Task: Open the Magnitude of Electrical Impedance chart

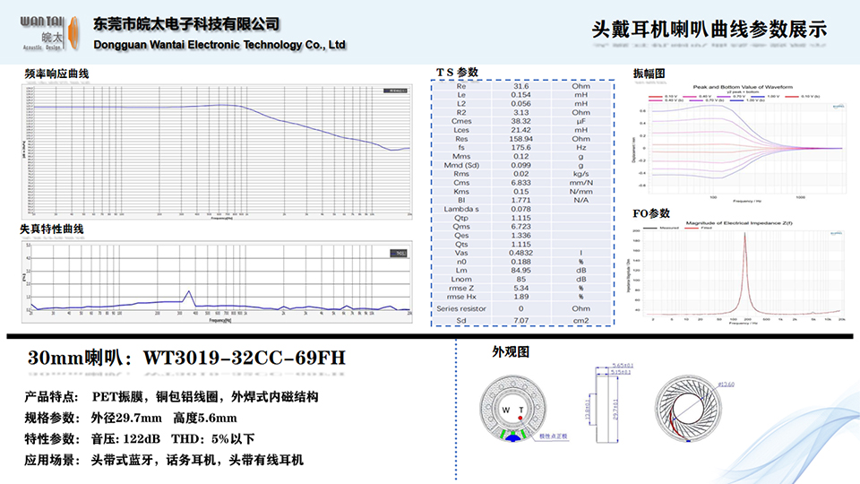Action: click(737, 272)
